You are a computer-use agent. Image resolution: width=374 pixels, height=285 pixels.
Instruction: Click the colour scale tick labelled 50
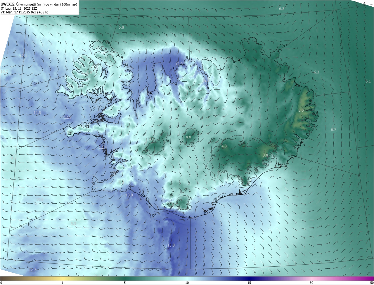coord(372,283)
